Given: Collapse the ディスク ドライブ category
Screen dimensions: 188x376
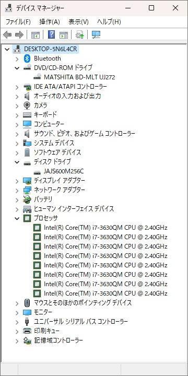Looking at the screenshot, I should (x=17, y=162).
